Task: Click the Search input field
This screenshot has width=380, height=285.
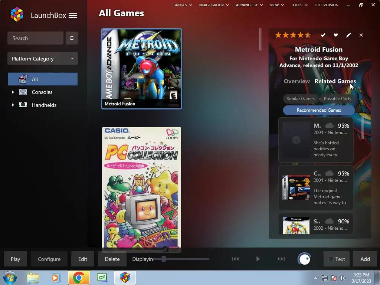Action: pos(35,38)
